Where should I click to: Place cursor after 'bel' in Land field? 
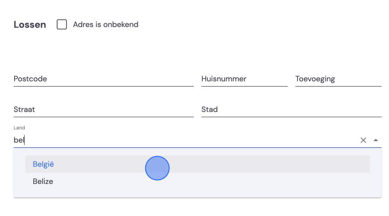coord(25,140)
